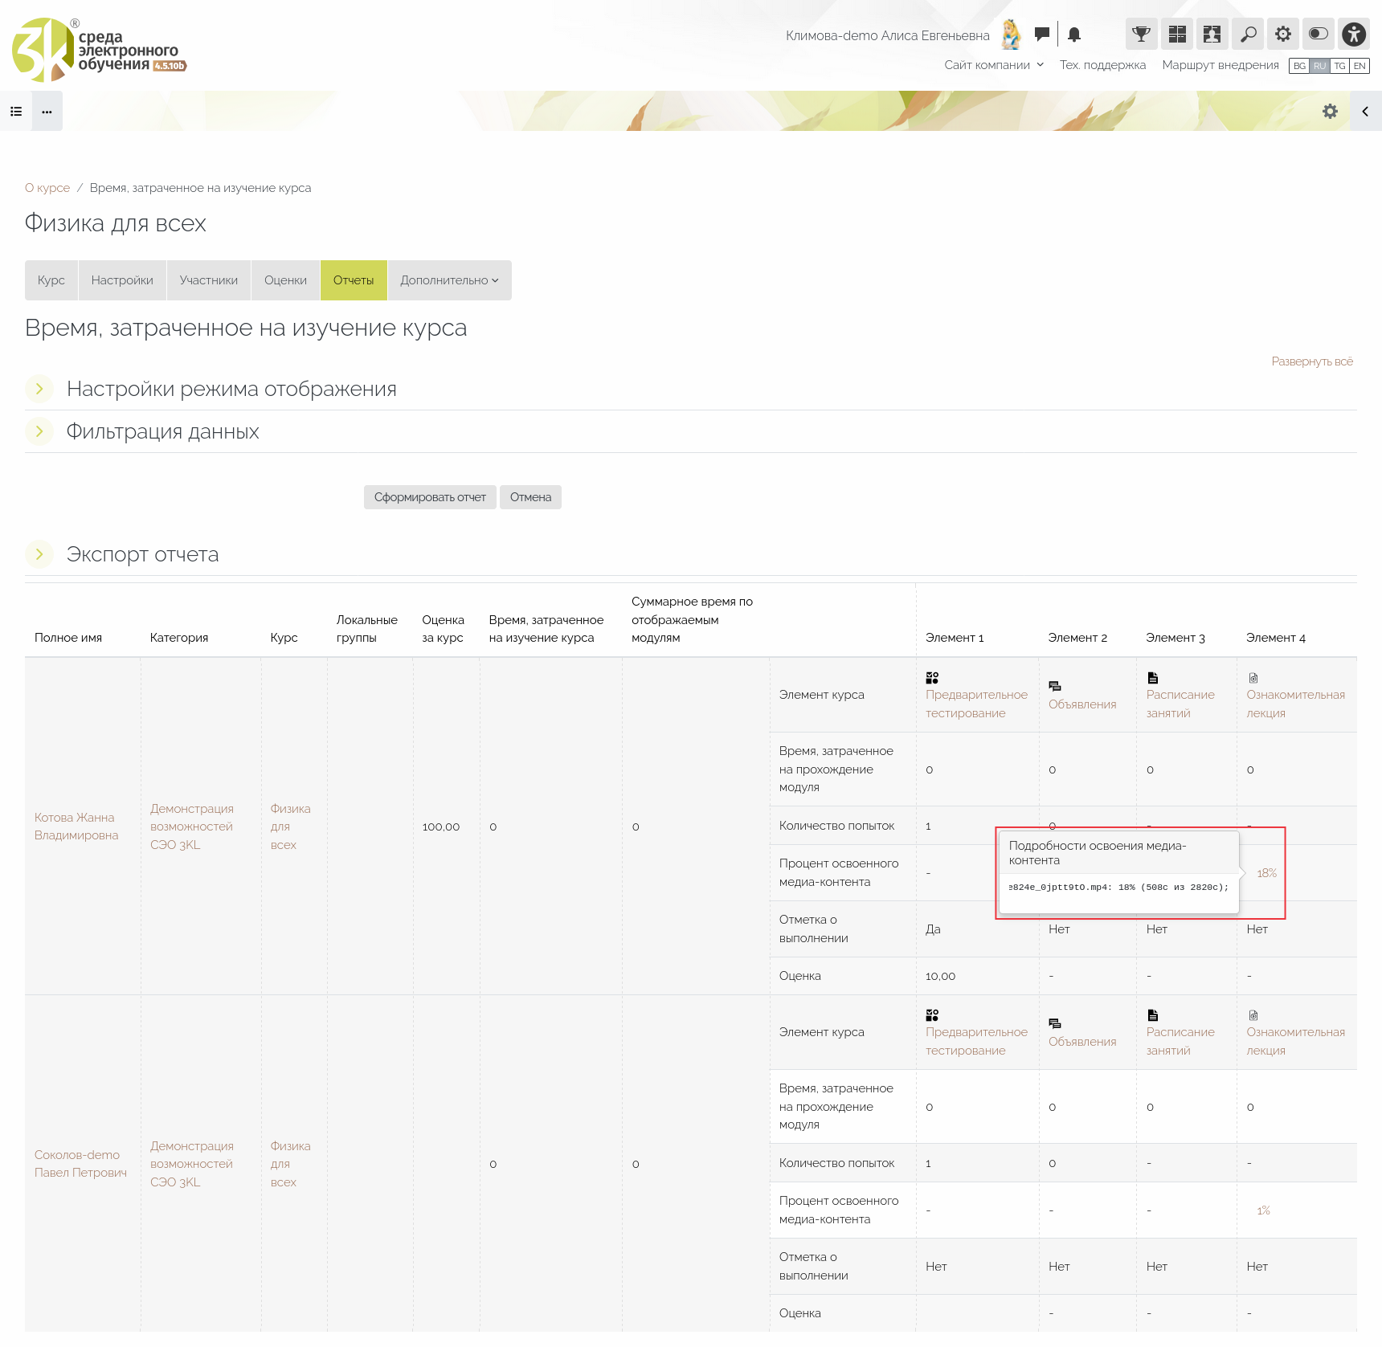The height and width of the screenshot is (1347, 1382).
Task: Toggle the dark mode switch in header
Action: coord(1318,34)
